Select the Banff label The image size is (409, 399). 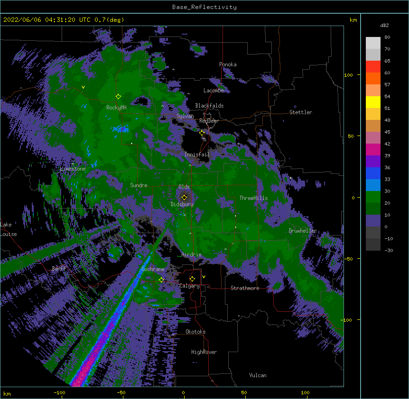click(59, 269)
